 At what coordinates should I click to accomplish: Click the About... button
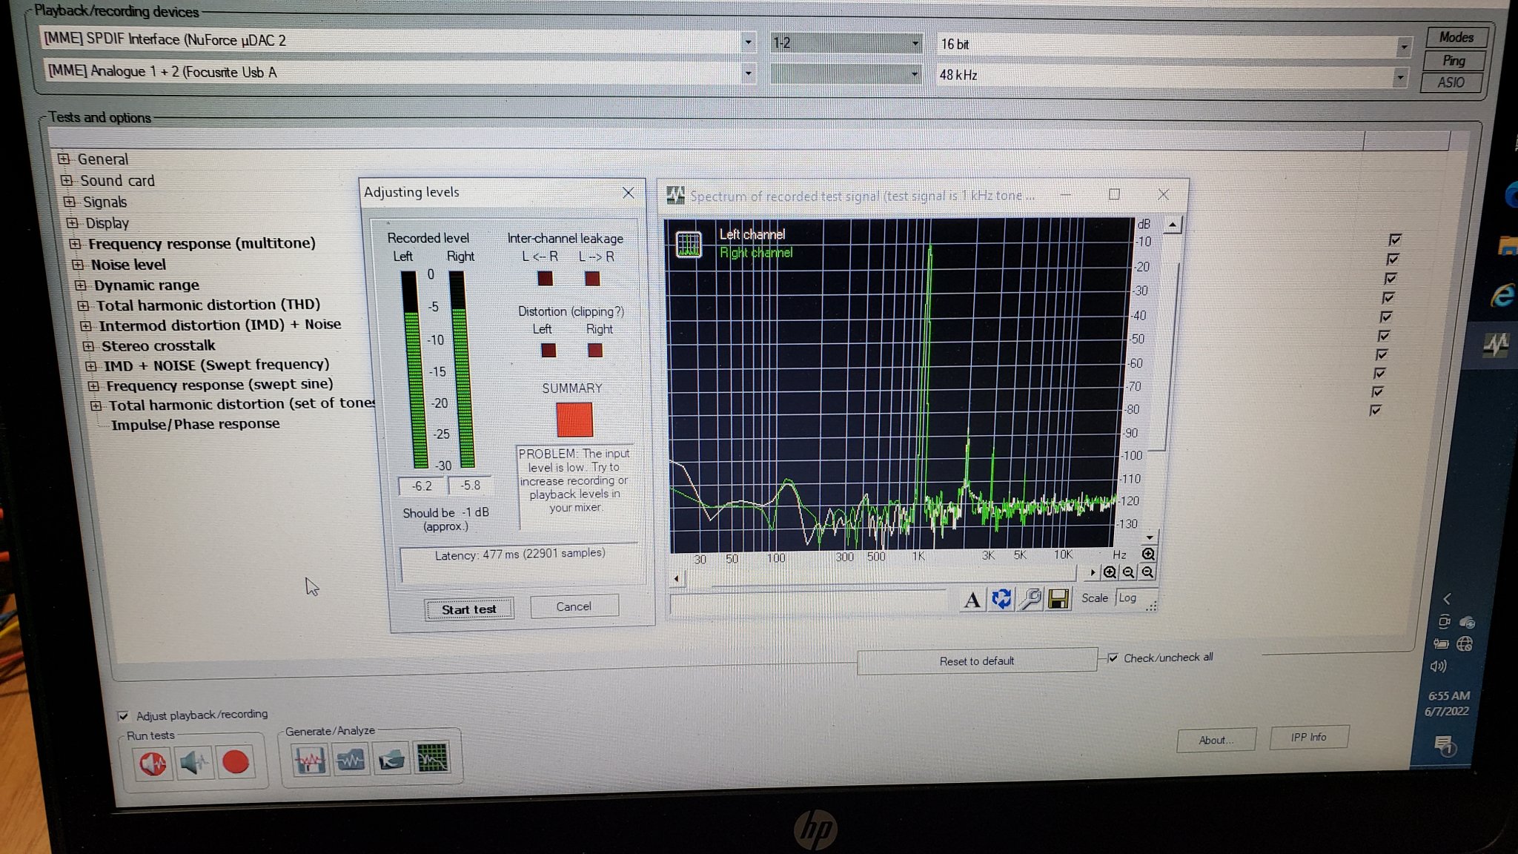pos(1216,740)
